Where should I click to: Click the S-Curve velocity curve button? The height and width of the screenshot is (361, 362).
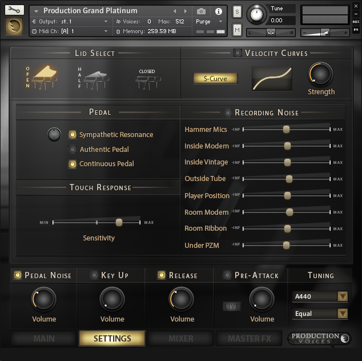(215, 78)
